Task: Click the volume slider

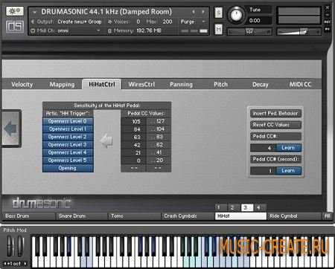Action: click(299, 31)
